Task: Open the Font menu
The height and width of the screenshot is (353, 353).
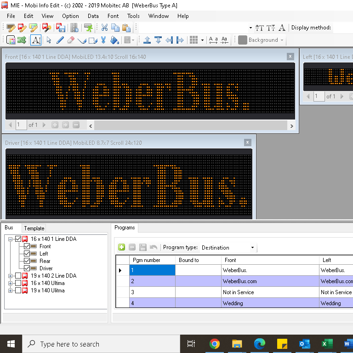Action: click(x=113, y=16)
